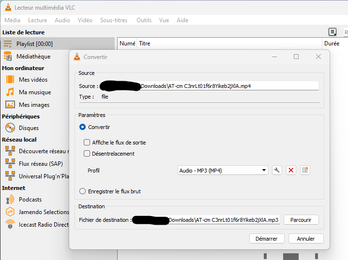Open the Vidéo menu
348x260 pixels.
point(85,20)
